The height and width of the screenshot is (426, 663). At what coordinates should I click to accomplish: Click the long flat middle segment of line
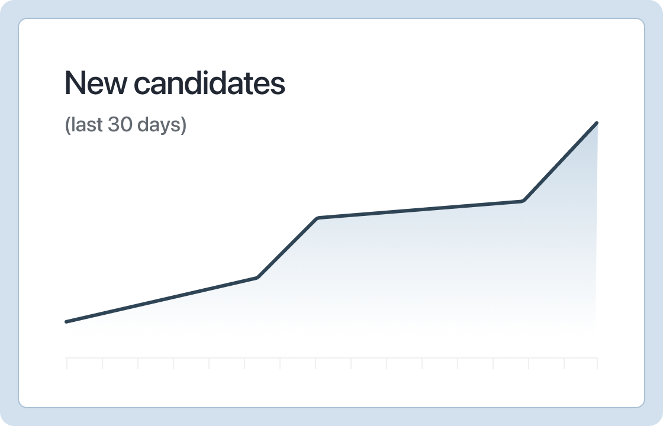(421, 209)
